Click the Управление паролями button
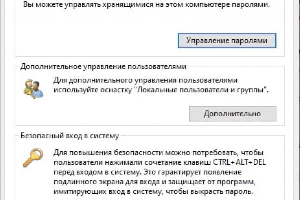300x200 pixels. tap(226, 40)
